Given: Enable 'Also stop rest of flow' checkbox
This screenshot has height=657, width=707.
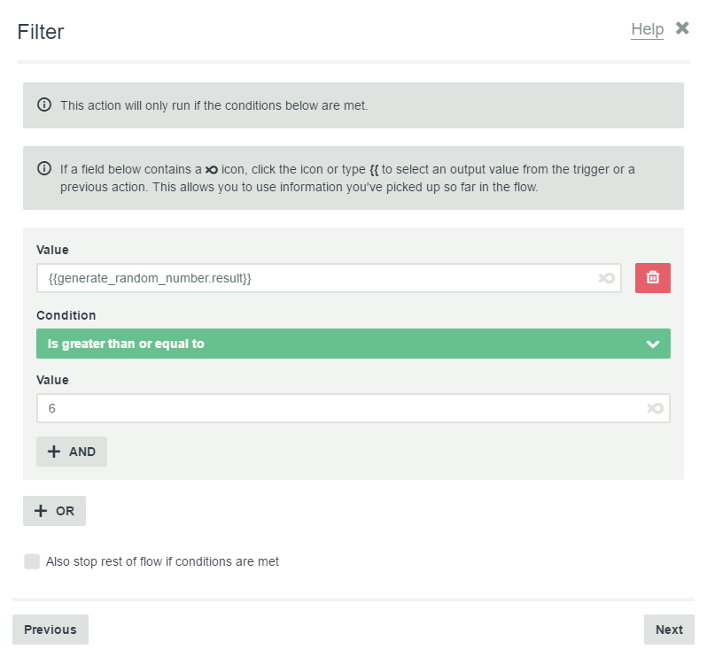Looking at the screenshot, I should (x=32, y=561).
